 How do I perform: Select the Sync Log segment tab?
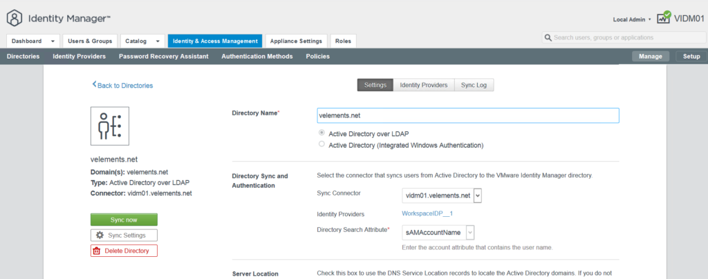click(x=474, y=85)
